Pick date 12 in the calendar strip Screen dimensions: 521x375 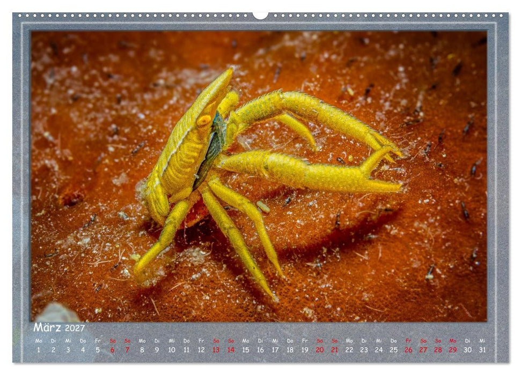click(x=201, y=350)
